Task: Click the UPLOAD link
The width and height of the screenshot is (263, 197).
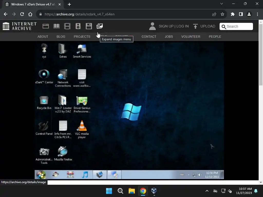Action: pyautogui.click(x=208, y=26)
